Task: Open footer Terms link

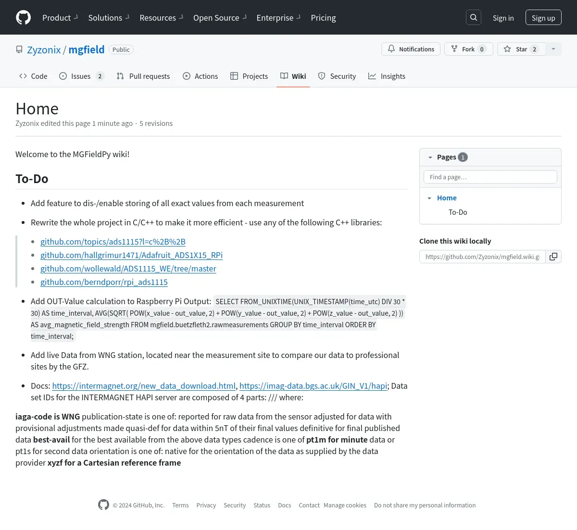Action: point(180,505)
